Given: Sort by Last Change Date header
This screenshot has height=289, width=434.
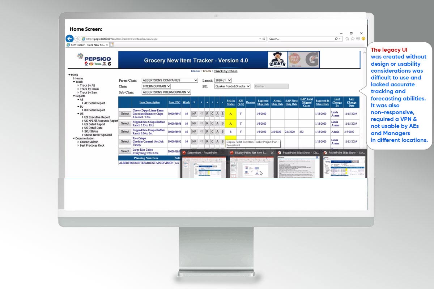Looking at the screenshot, I should tap(352, 102).
